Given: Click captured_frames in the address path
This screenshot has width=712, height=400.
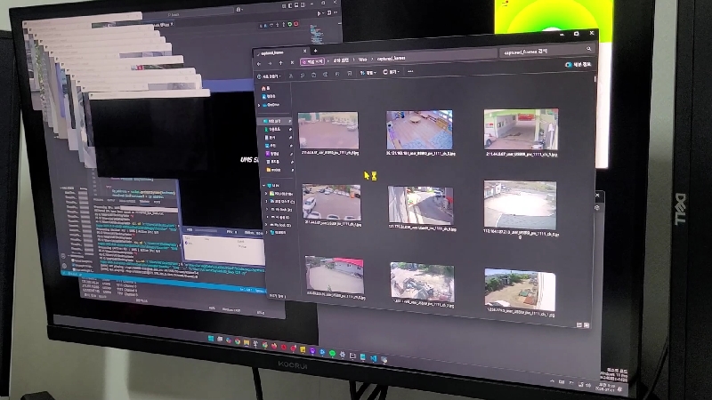Looking at the screenshot, I should pyautogui.click(x=391, y=59).
